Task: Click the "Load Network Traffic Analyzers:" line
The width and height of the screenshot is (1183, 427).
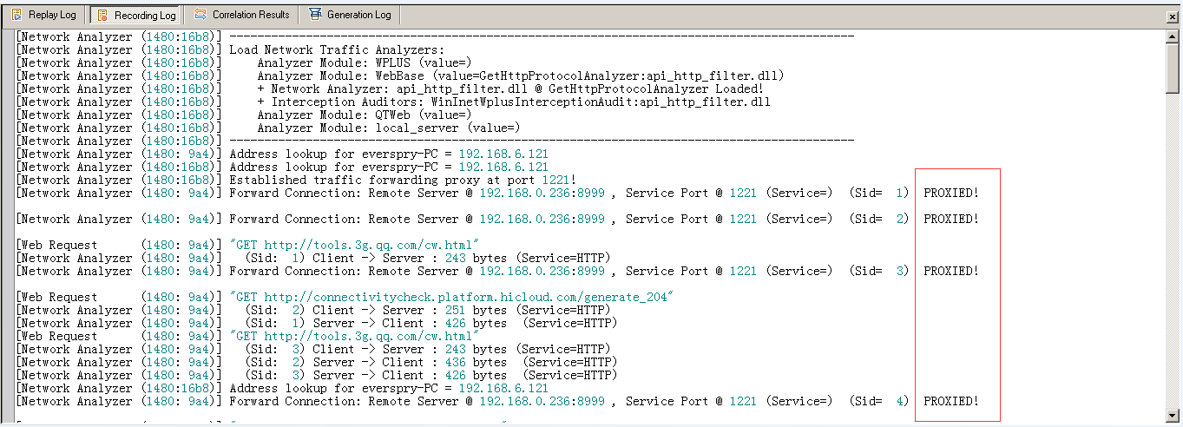Action: (337, 49)
